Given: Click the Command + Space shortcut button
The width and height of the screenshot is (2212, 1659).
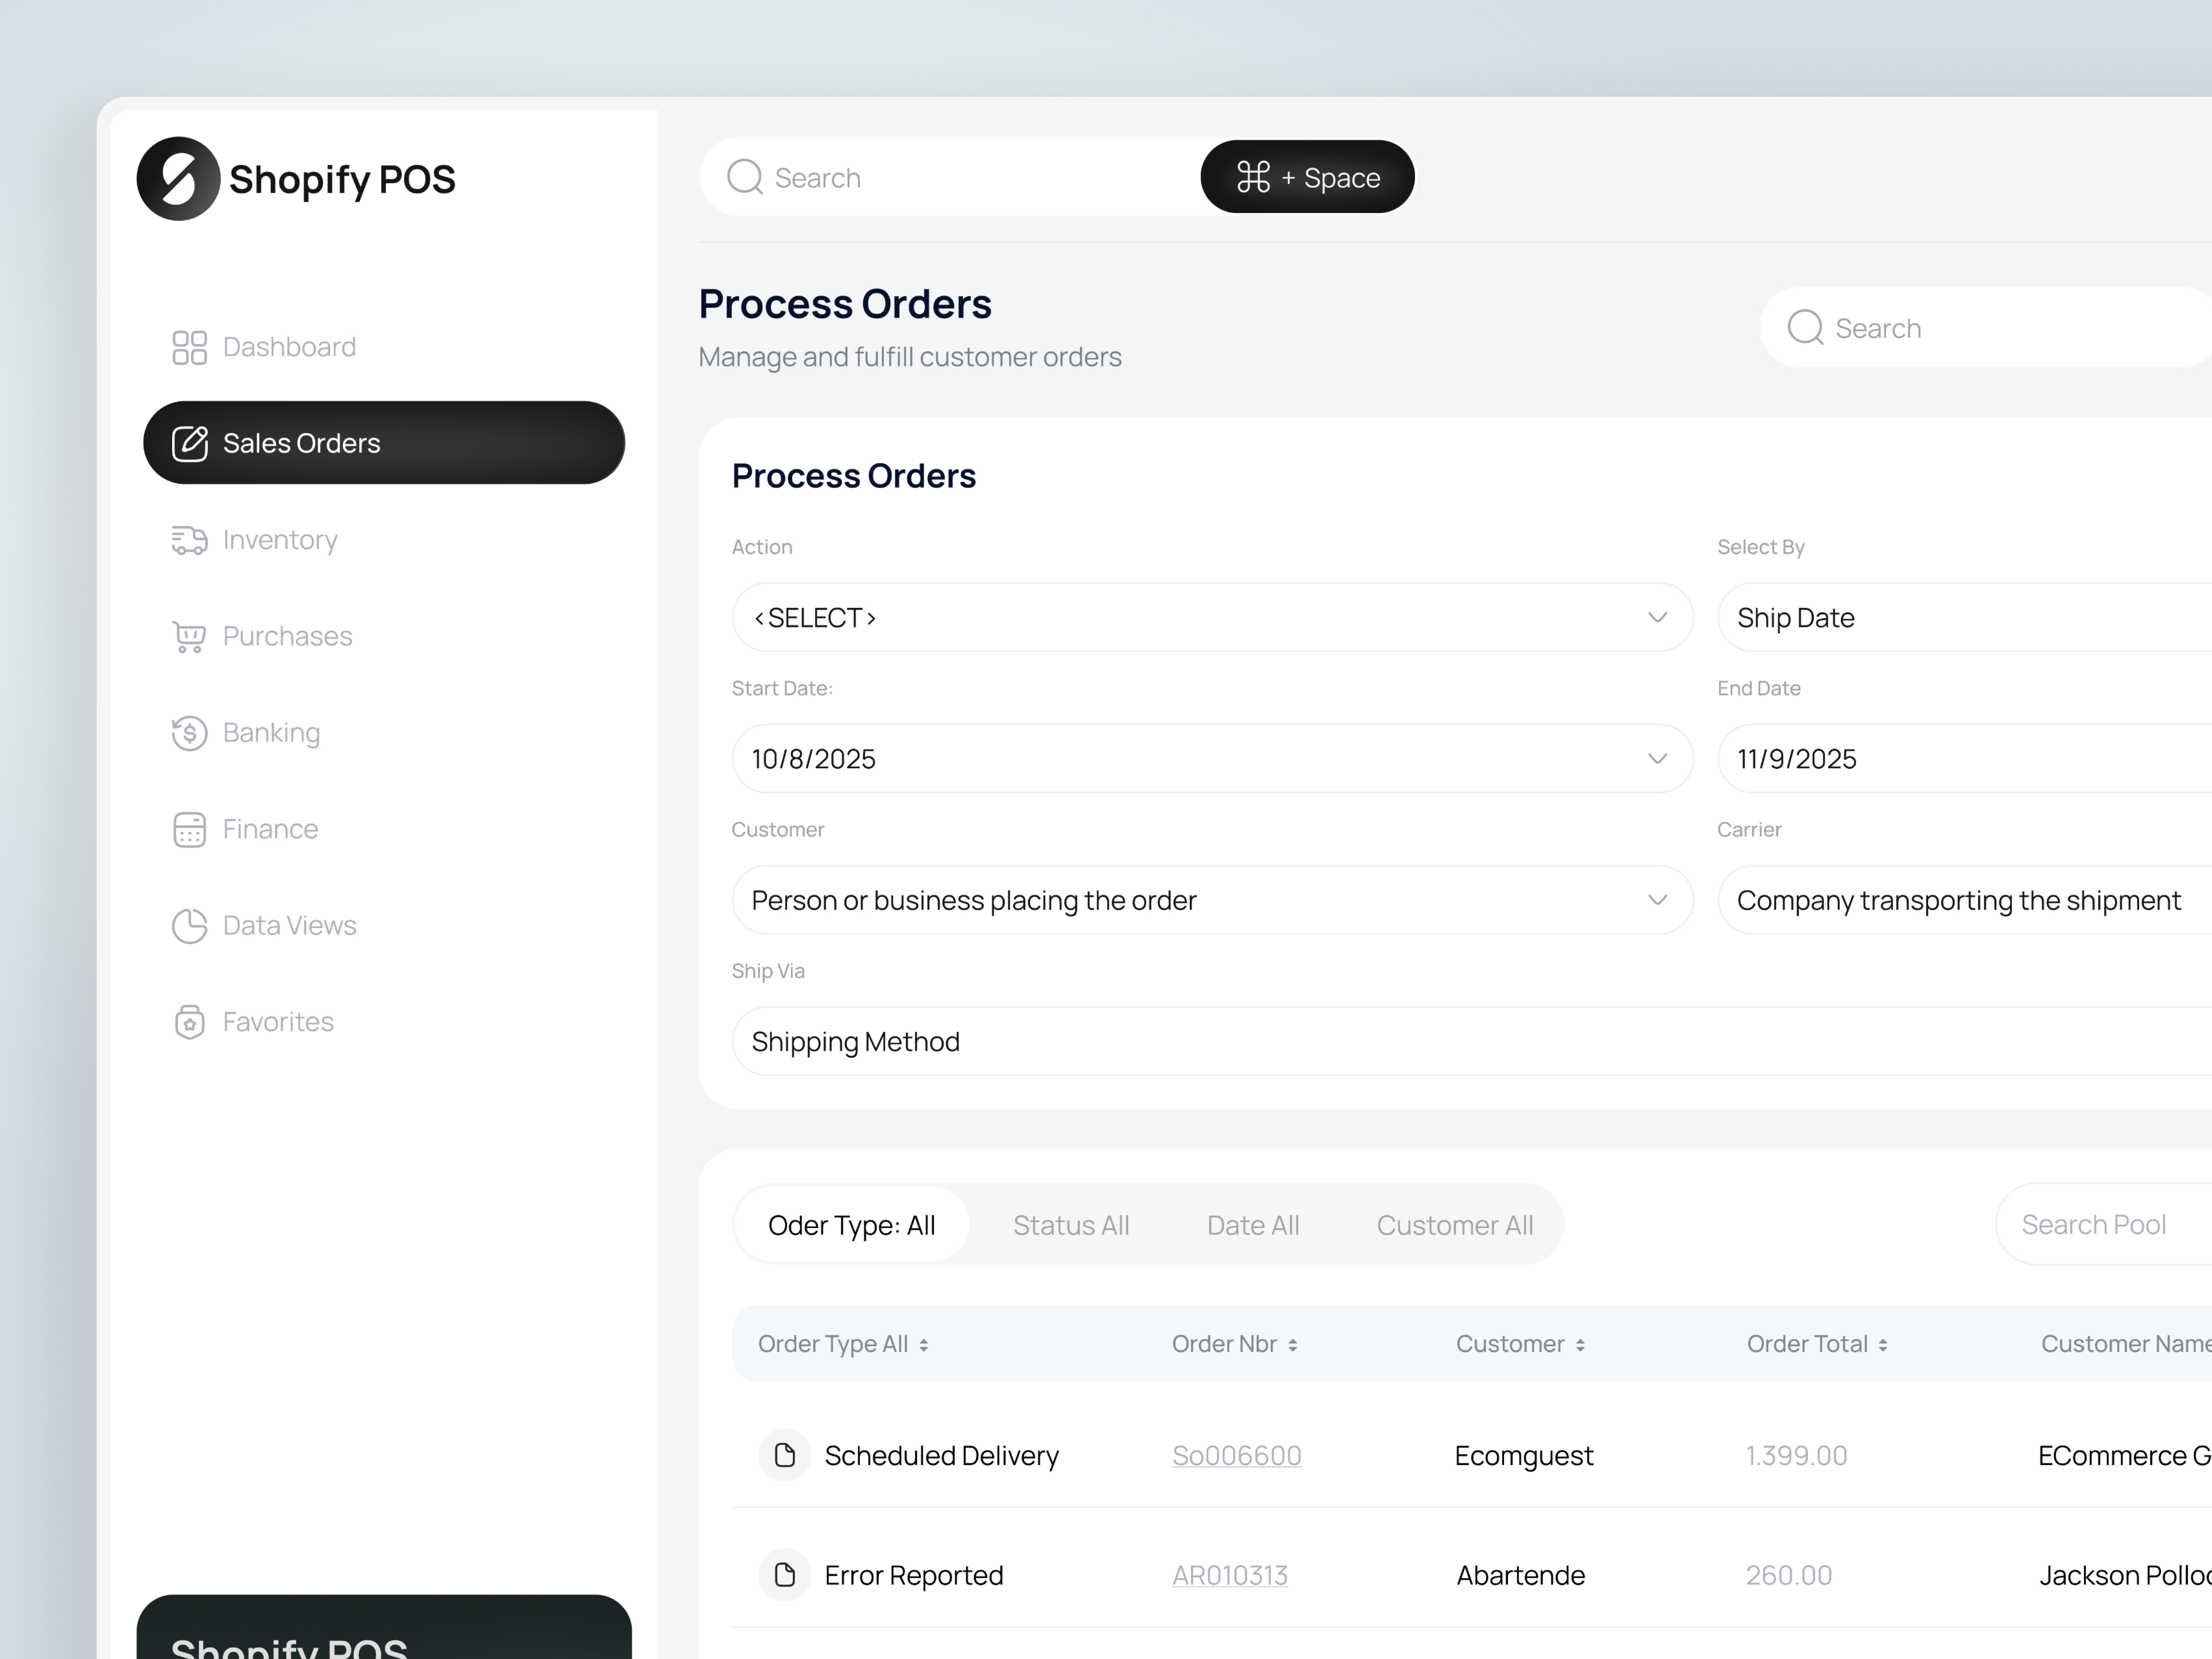Looking at the screenshot, I should click(x=1308, y=177).
